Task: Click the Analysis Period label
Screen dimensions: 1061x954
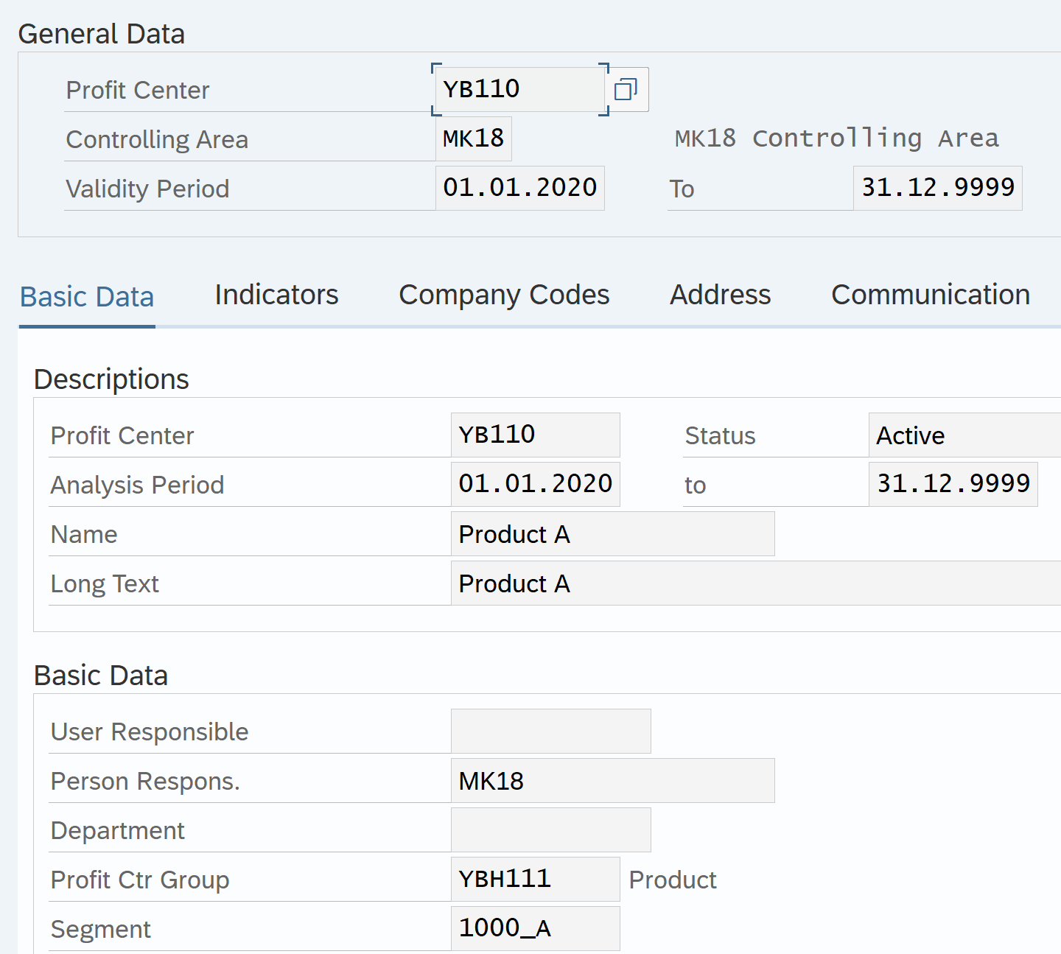Action: pyautogui.click(x=137, y=485)
